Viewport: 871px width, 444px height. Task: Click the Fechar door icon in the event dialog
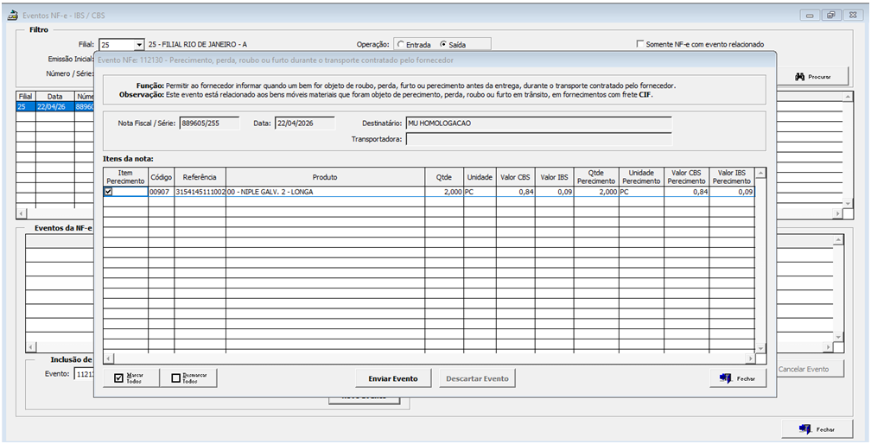[725, 378]
